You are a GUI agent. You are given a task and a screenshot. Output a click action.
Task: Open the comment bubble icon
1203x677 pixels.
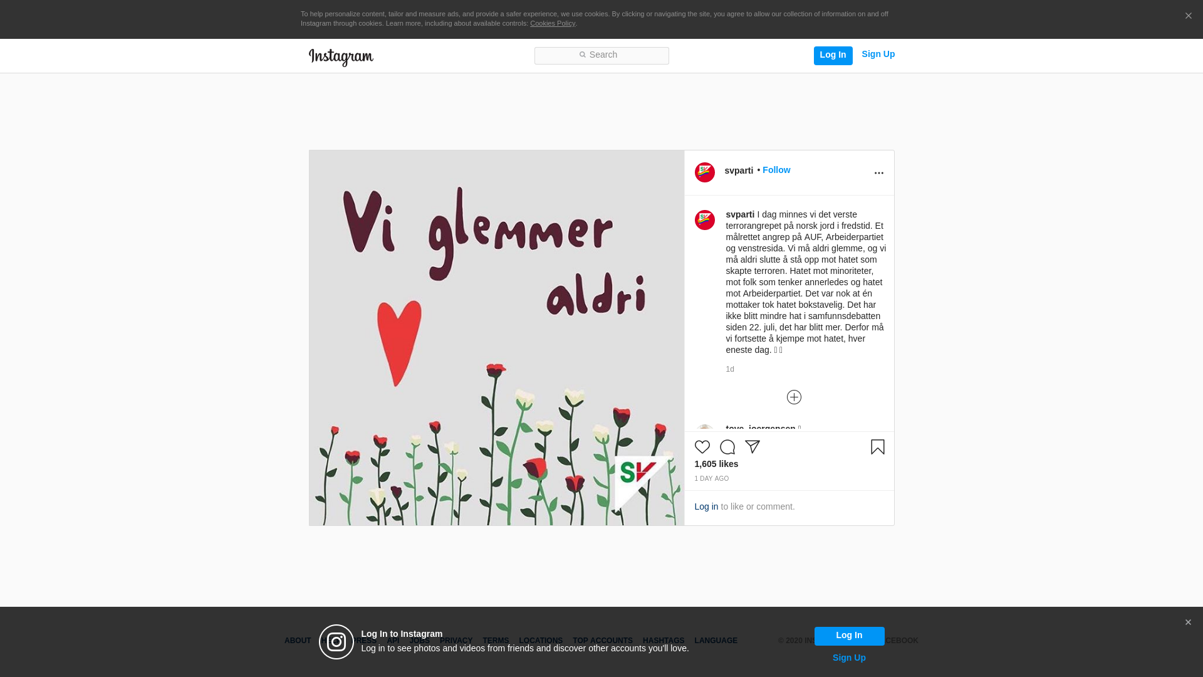[727, 447]
